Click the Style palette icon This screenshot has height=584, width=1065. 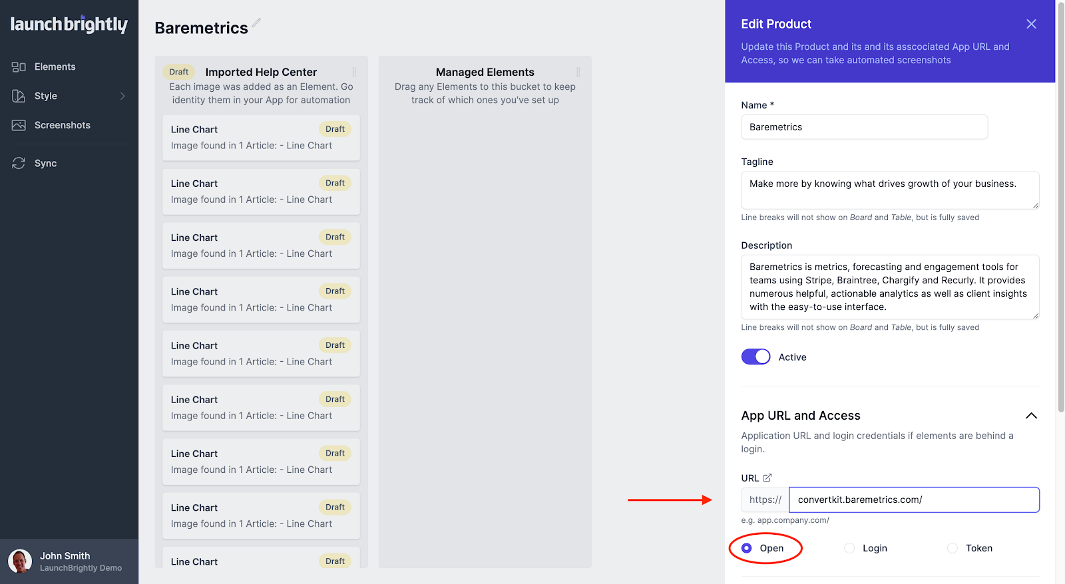pyautogui.click(x=19, y=96)
